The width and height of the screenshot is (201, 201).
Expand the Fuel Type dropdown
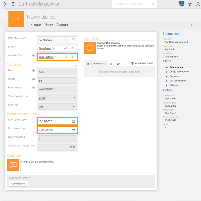point(74,107)
